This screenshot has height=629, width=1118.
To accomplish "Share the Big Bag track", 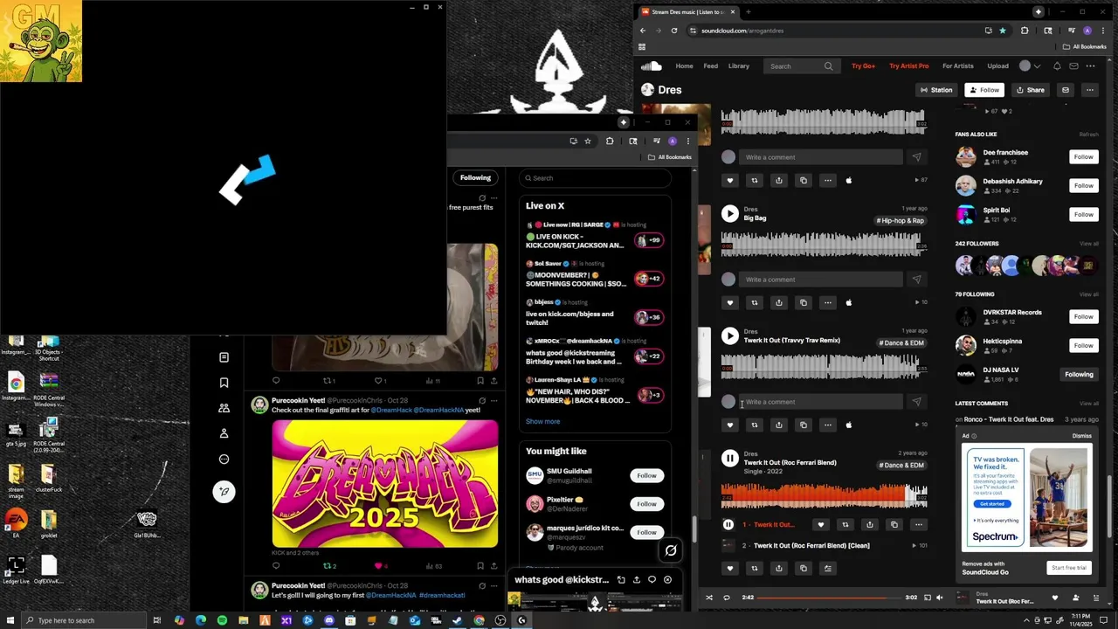I will pos(779,302).
